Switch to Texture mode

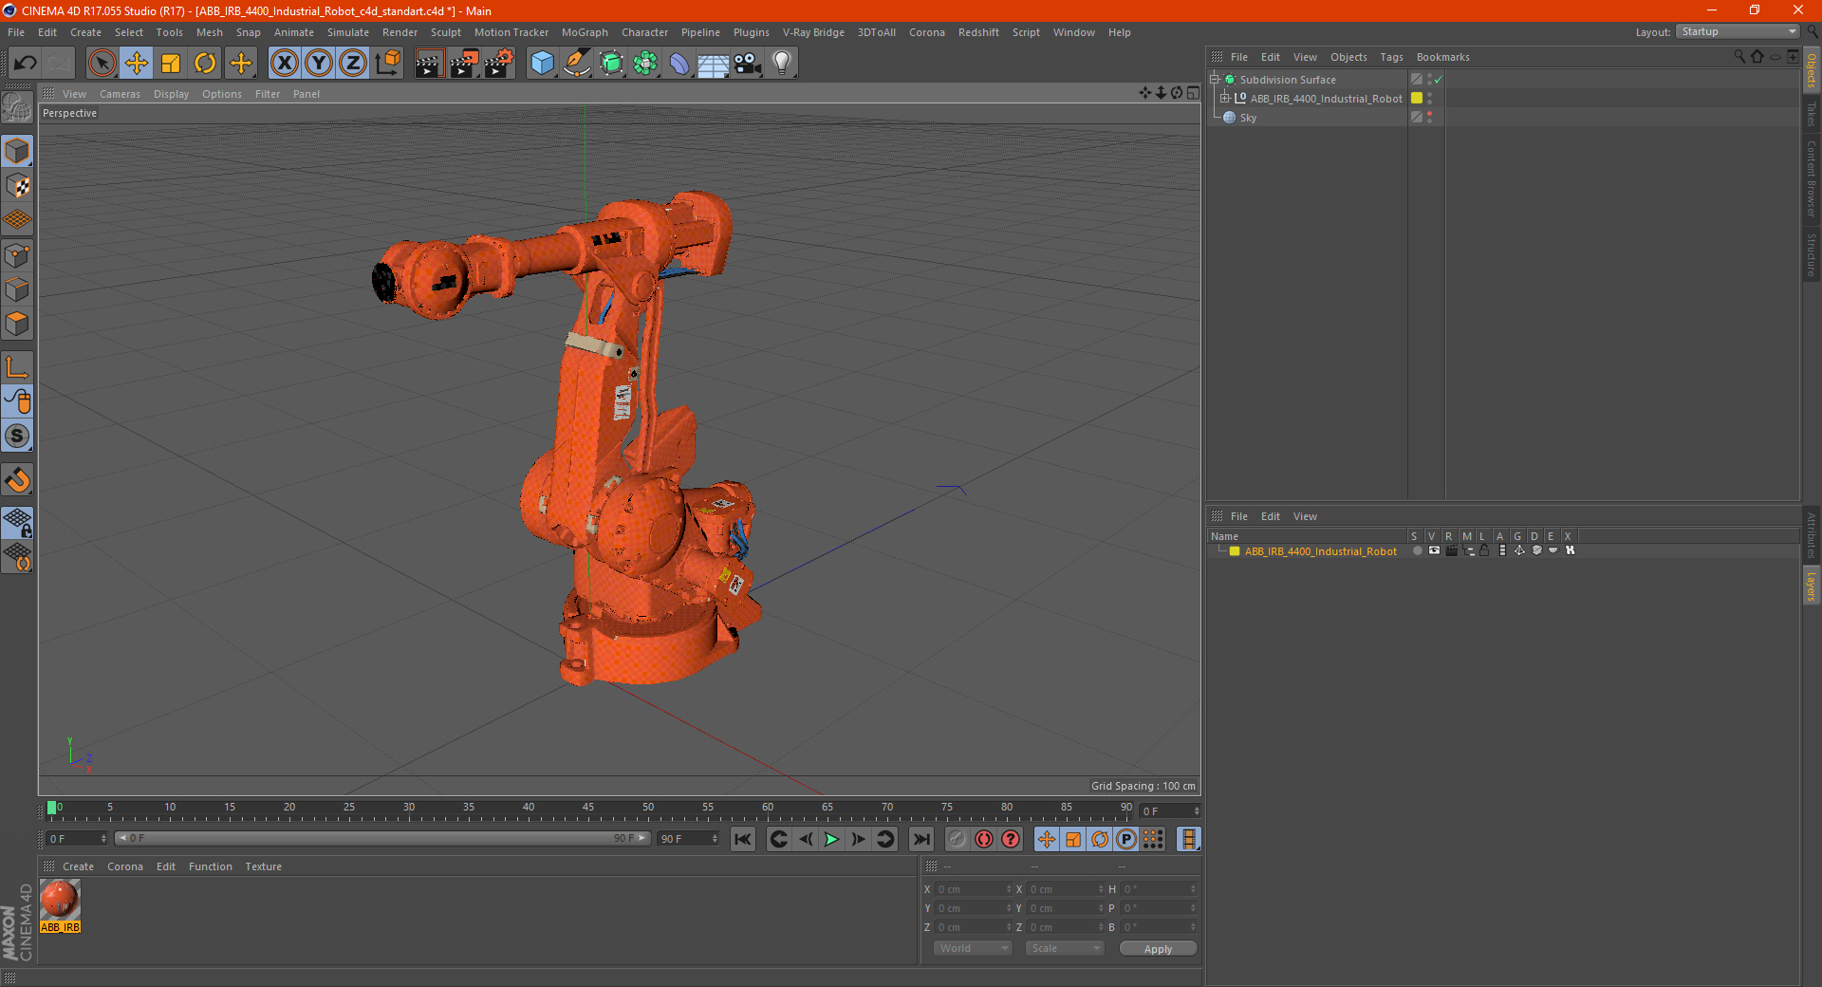(x=17, y=186)
